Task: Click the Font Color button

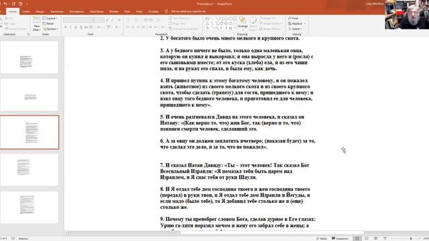Action: (117, 27)
